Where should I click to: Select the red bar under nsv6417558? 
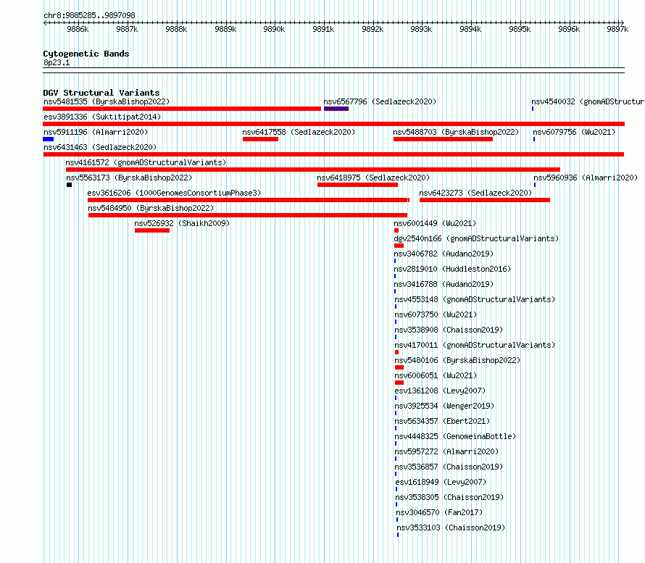pyautogui.click(x=260, y=139)
